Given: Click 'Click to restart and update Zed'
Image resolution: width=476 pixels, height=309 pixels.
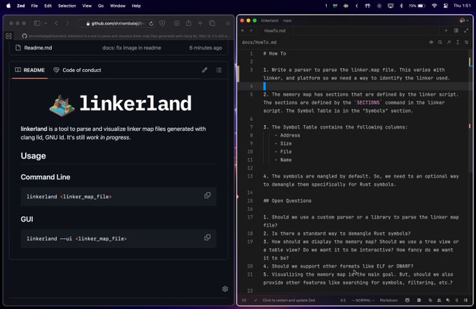Looking at the screenshot, I should (288, 300).
